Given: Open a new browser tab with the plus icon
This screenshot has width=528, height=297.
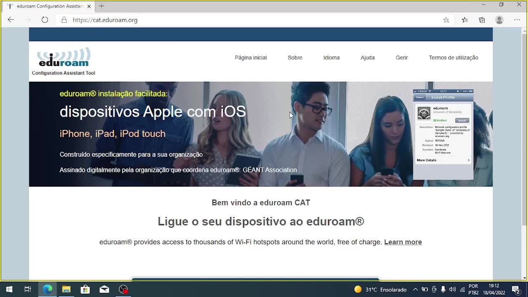Looking at the screenshot, I should pyautogui.click(x=101, y=6).
